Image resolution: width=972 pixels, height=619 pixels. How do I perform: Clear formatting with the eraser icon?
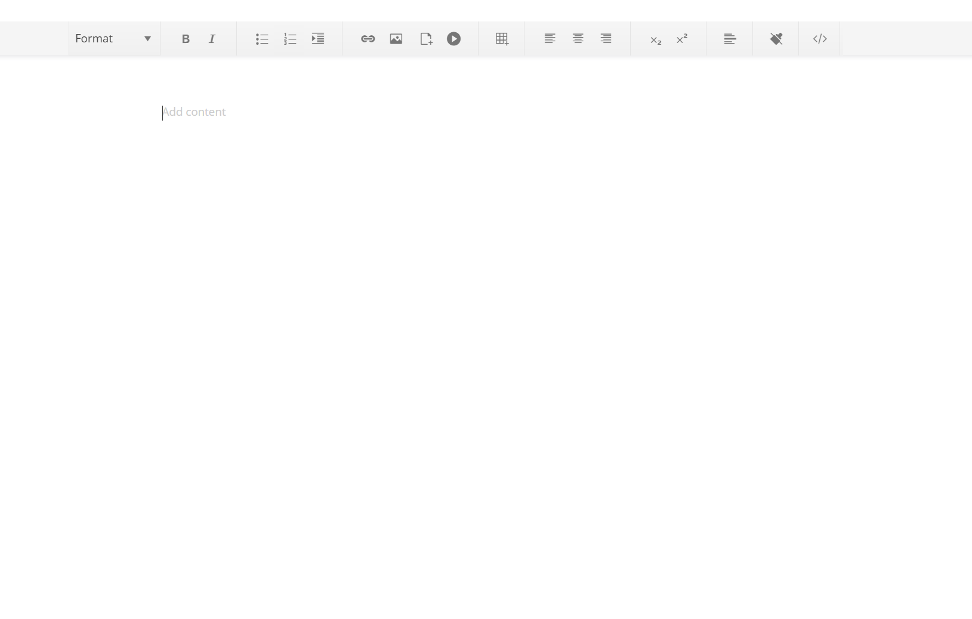776,39
